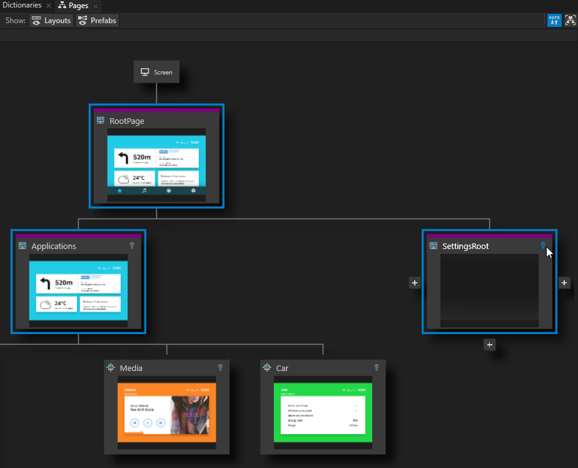Add a page left of SettingsRoot
The image size is (578, 468).
[414, 283]
